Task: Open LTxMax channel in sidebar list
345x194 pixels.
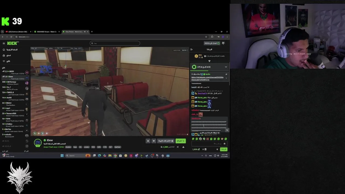Action: coord(15,125)
